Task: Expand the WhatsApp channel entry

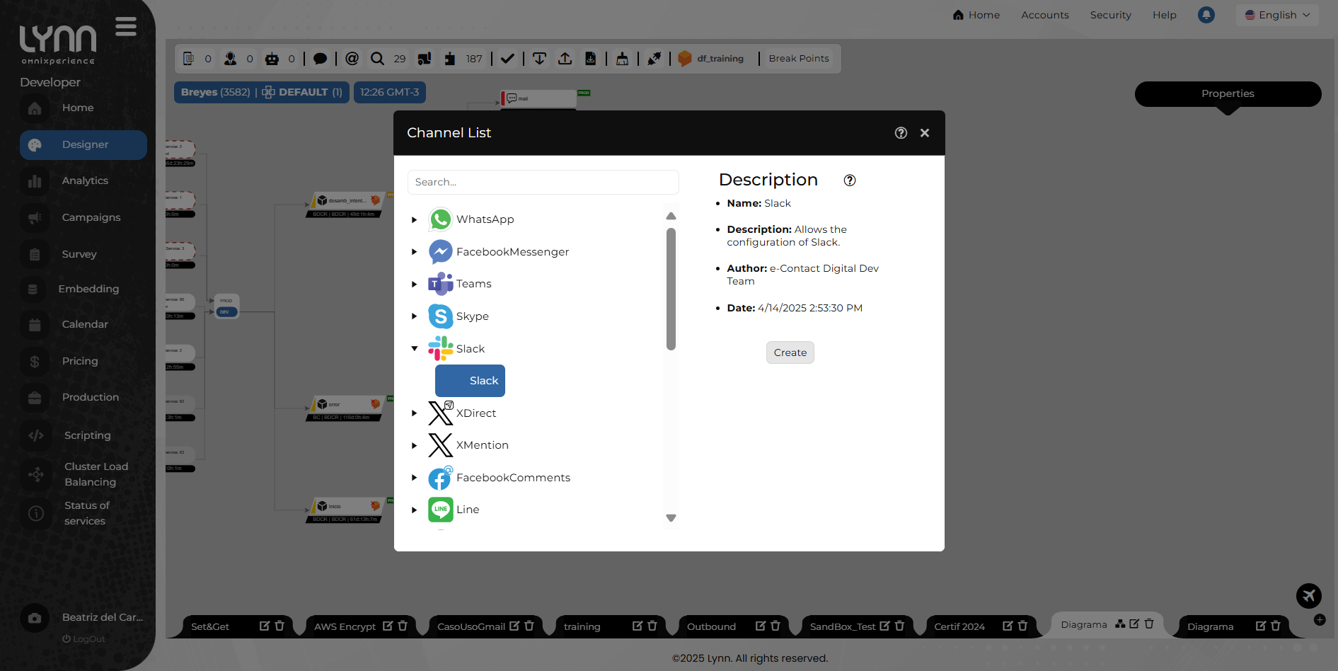Action: 414,219
